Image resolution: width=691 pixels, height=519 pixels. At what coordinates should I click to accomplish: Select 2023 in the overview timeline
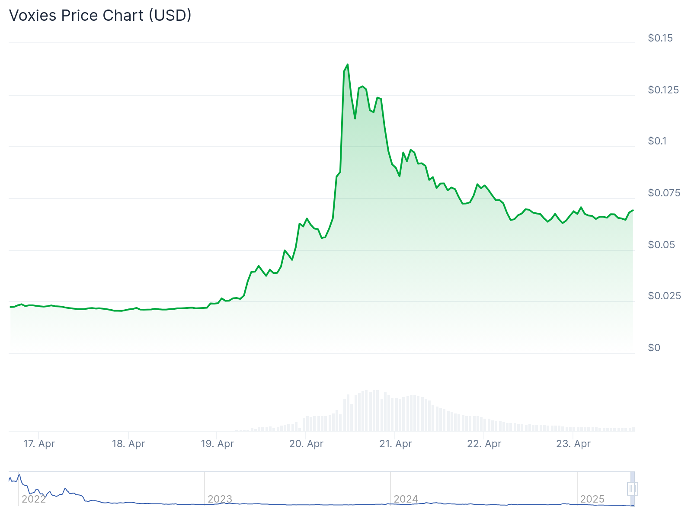220,499
